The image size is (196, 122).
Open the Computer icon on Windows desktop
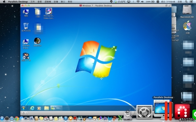26,13
